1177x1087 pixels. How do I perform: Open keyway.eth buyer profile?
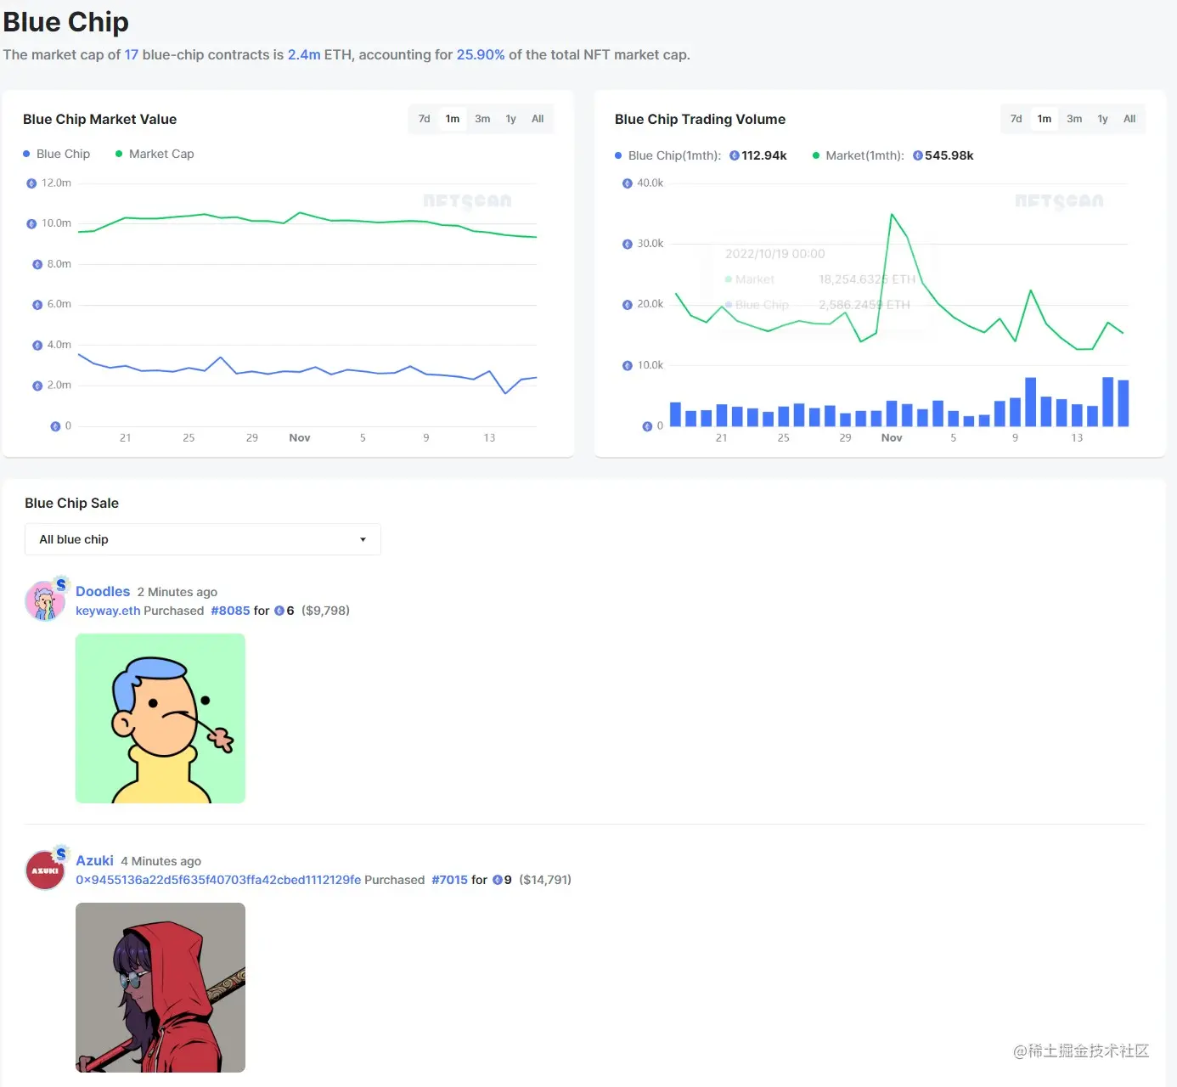pos(108,611)
